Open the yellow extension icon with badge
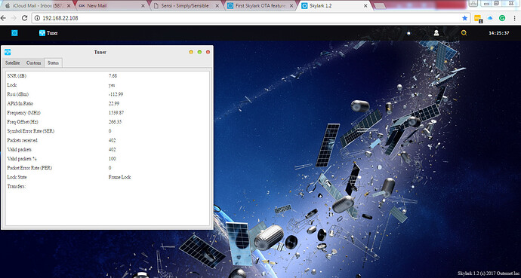This screenshot has width=521, height=278. point(478,19)
